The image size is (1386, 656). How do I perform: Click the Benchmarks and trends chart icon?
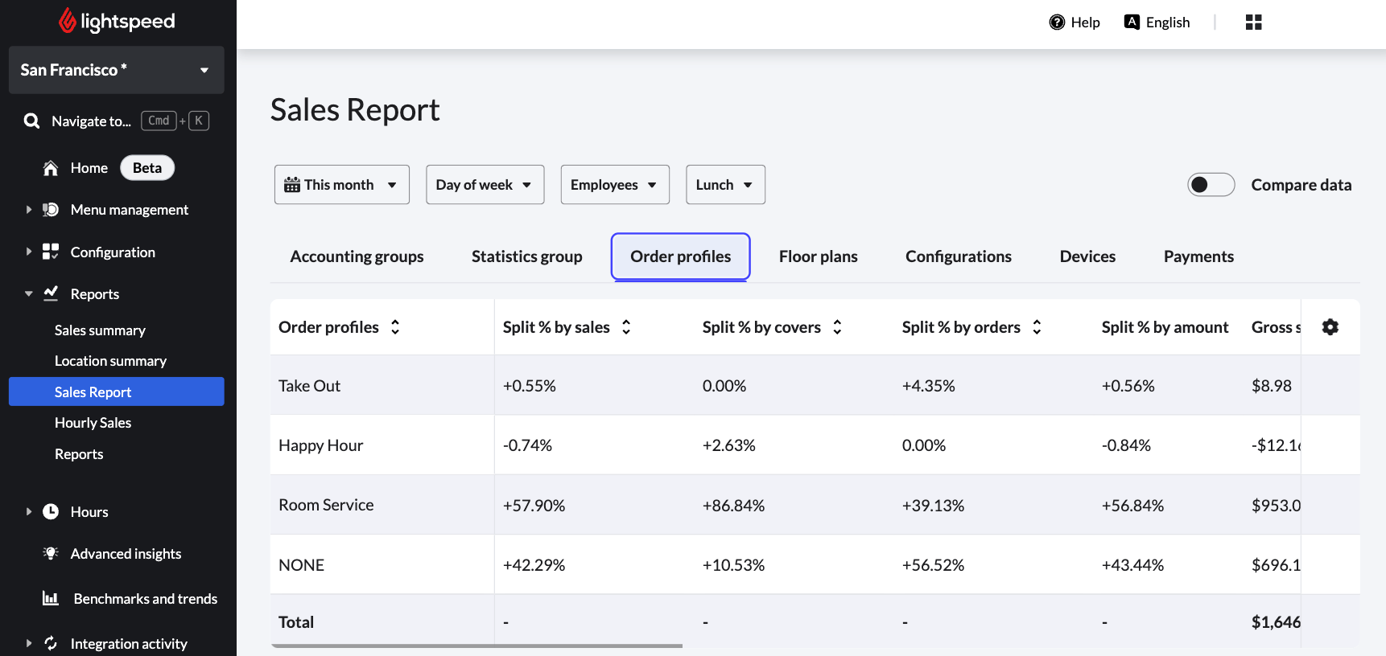pos(51,599)
